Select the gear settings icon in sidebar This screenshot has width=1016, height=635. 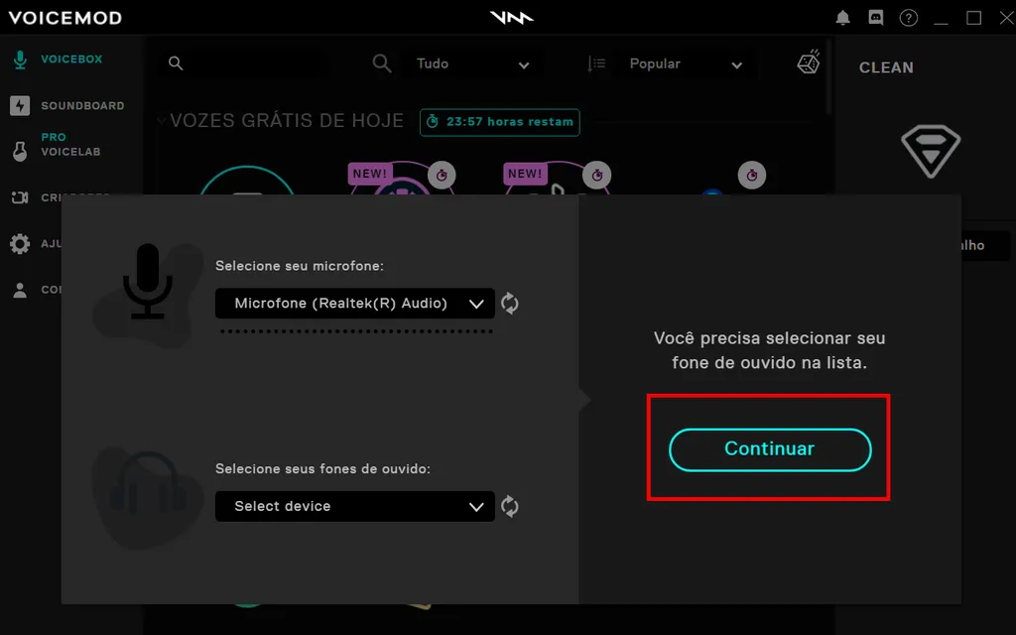click(22, 243)
